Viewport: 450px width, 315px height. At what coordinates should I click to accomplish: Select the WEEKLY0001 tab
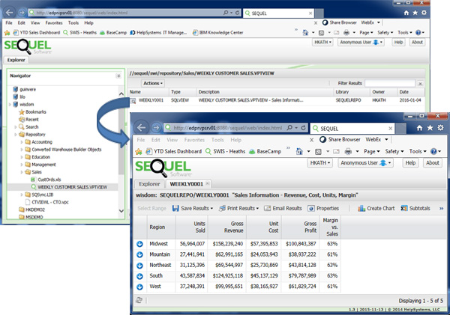click(x=186, y=184)
